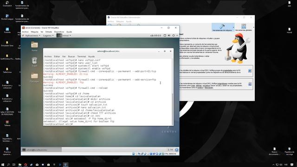Open the terminal's Editar menu
Screen dimensions: 297x167
pos(57,57)
